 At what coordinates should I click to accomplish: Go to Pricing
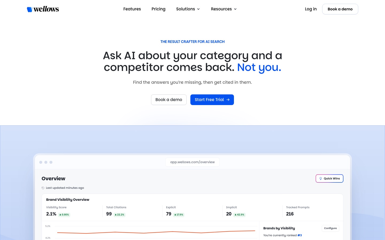159,9
